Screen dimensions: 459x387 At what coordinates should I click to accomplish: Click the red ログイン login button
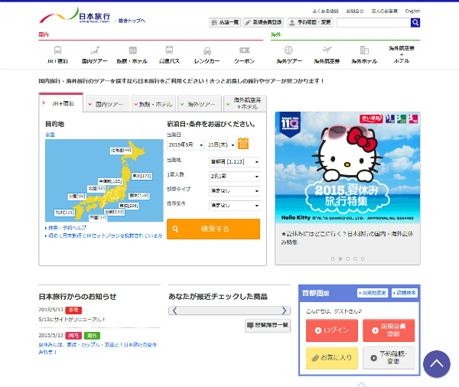(332, 330)
